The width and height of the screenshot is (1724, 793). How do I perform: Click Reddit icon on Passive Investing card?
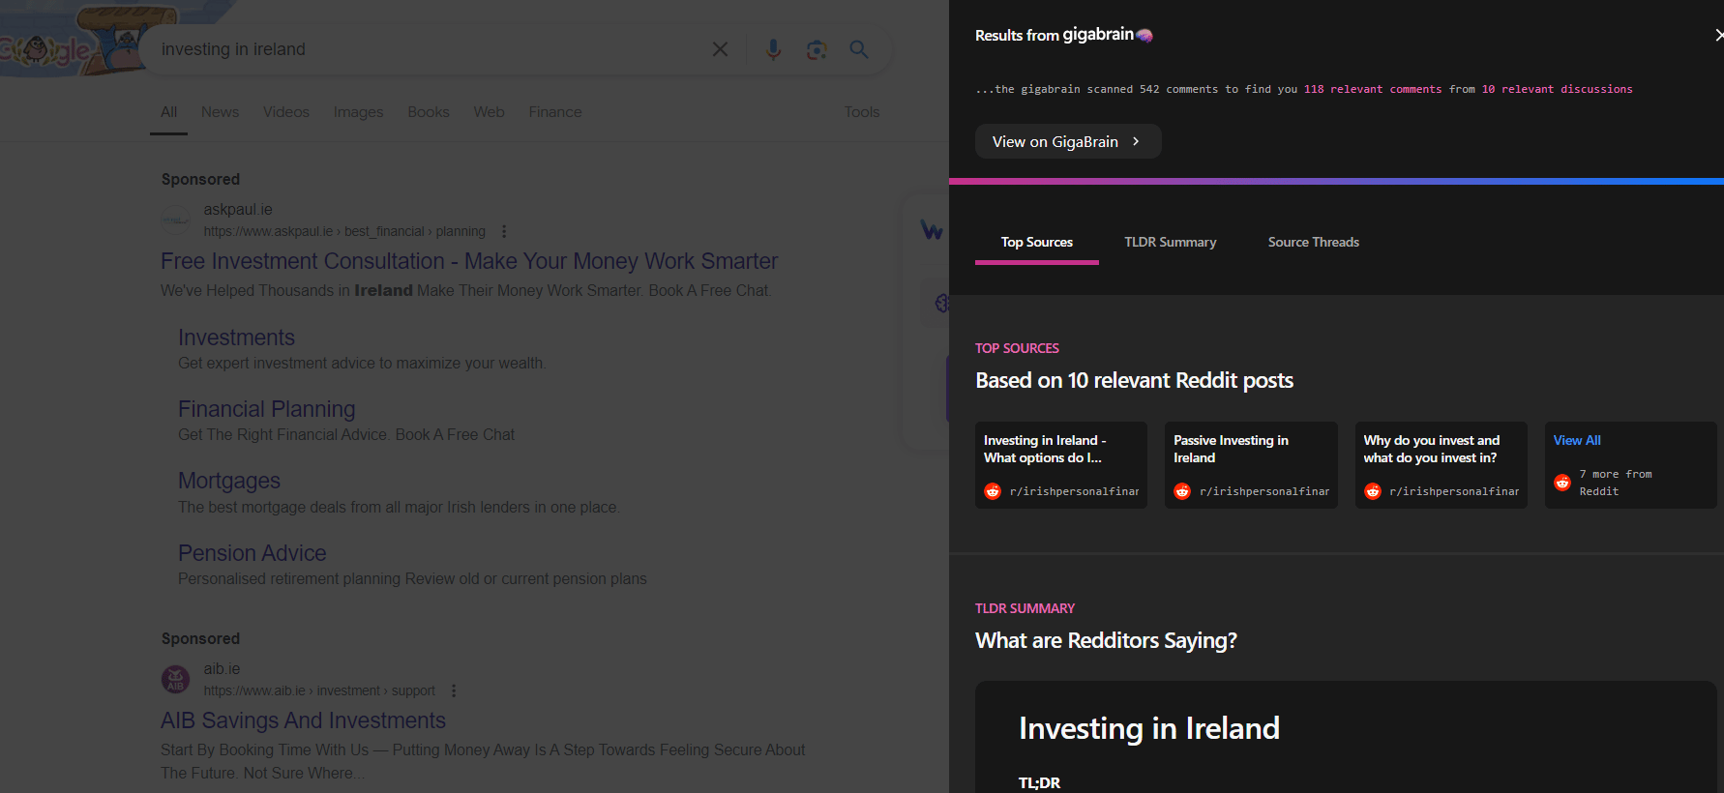coord(1182,491)
